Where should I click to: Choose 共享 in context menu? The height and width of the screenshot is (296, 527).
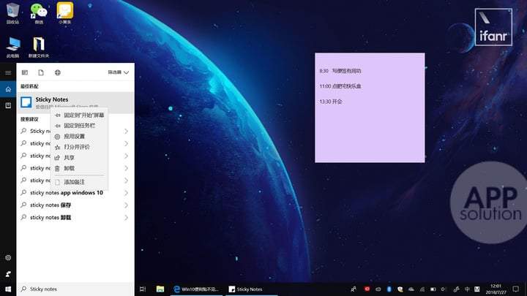[80, 158]
